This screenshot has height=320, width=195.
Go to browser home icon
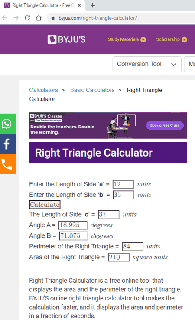(39, 18)
